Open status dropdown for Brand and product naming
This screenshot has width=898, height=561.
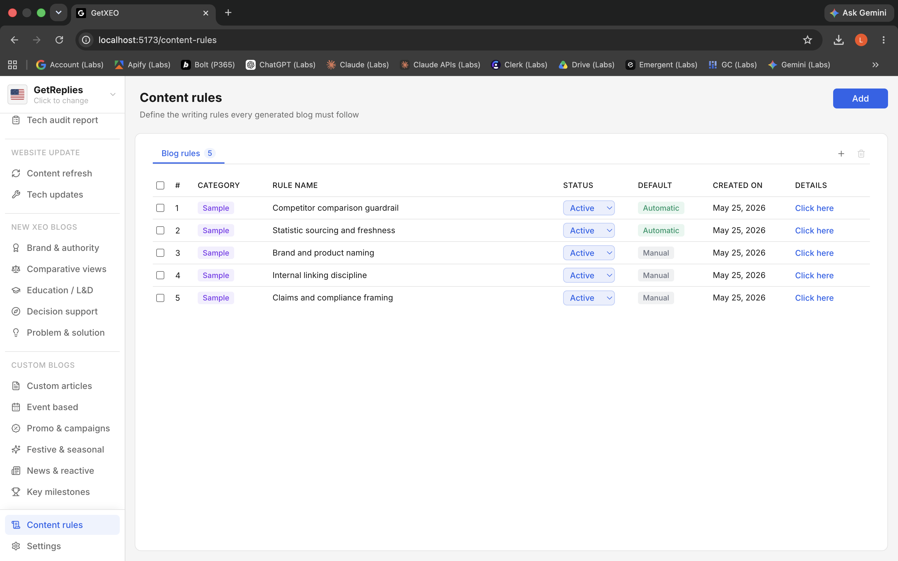point(589,253)
